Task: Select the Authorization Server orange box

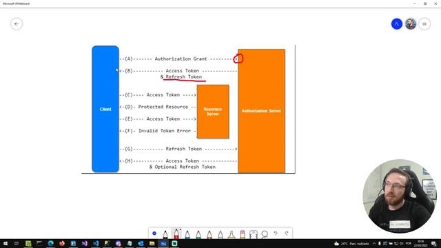Action: point(261,111)
